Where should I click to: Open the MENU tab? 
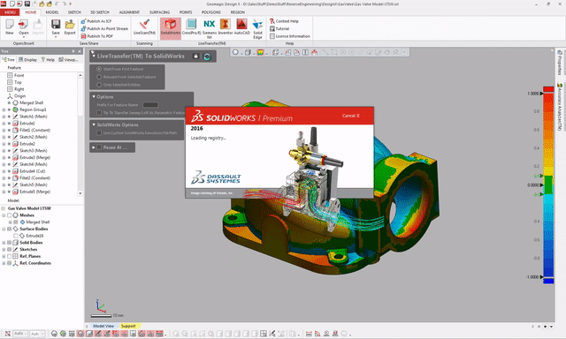(10, 12)
